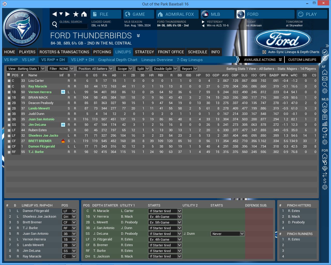Select the checkbox for T.J. Burke row

9,152
